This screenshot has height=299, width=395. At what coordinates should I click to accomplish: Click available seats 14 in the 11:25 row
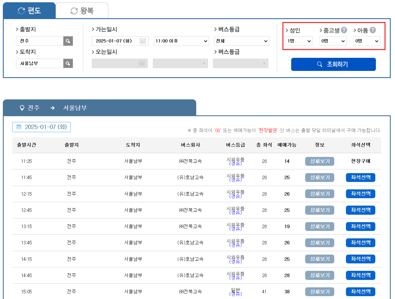(287, 161)
